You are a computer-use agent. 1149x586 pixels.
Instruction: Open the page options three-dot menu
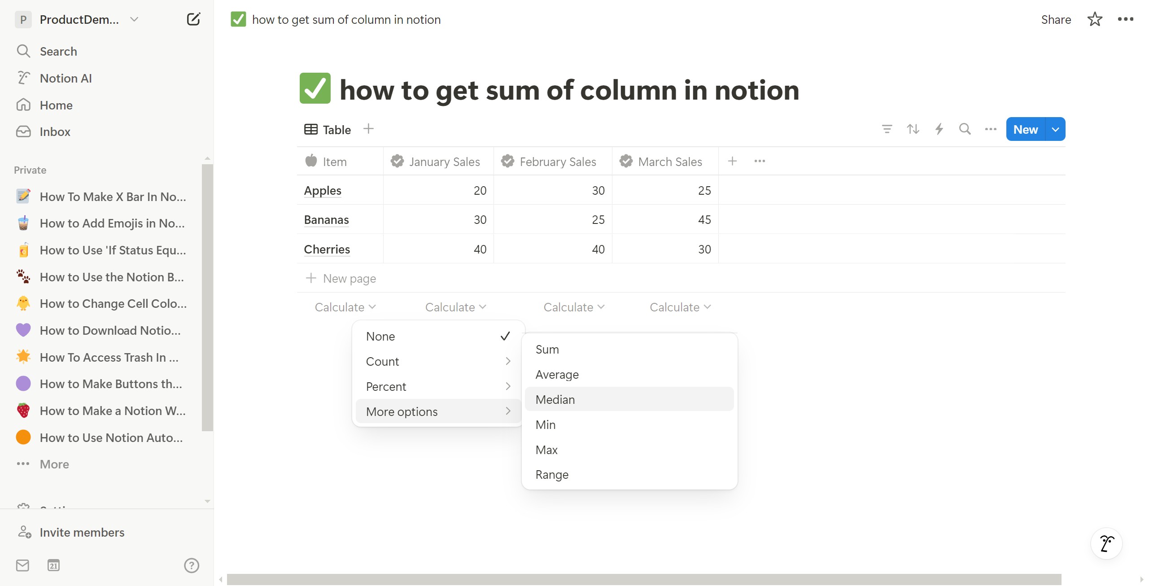pos(1125,19)
